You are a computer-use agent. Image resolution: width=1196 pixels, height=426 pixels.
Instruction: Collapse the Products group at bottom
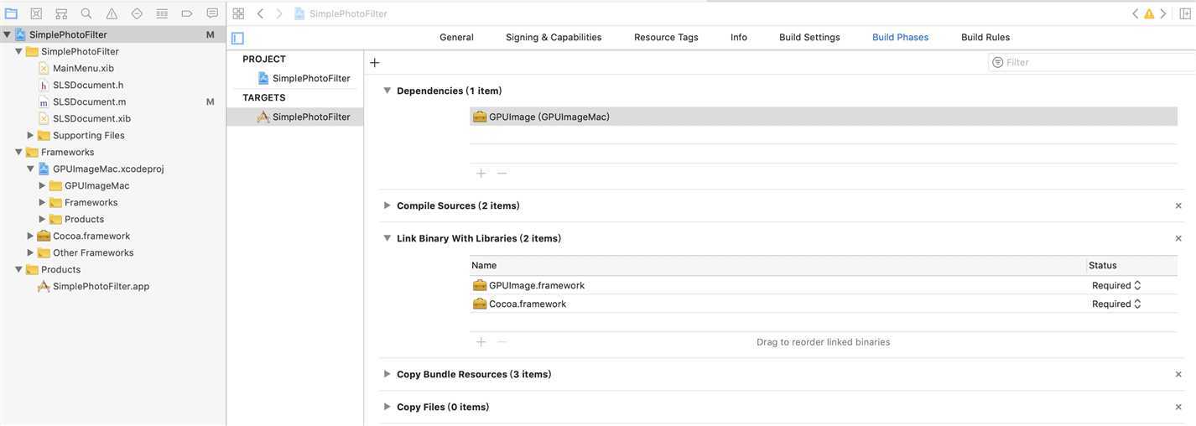(x=18, y=269)
